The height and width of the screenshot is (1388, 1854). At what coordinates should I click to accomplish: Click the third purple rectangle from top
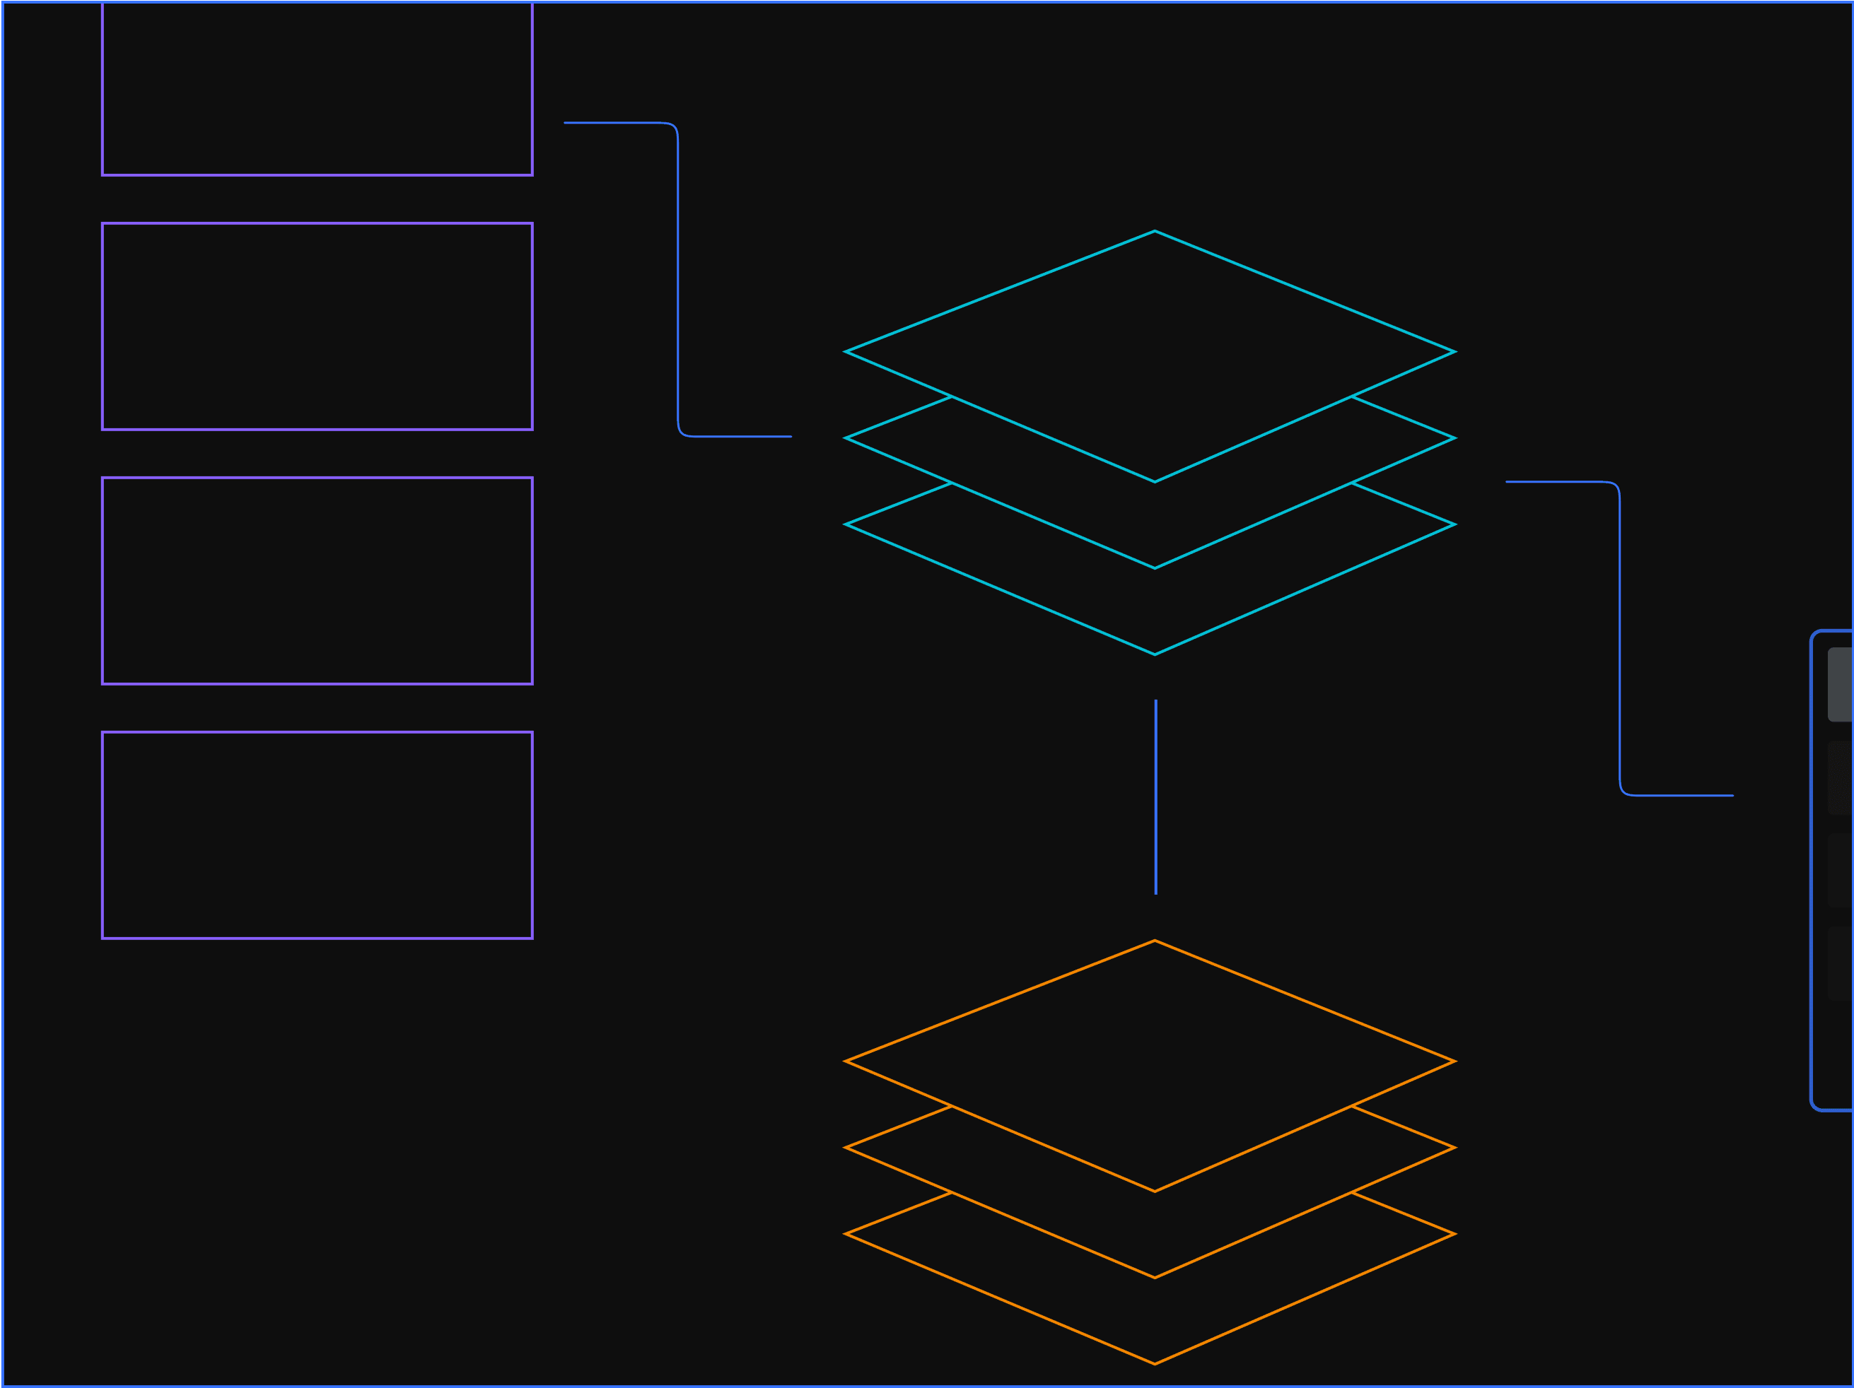coord(317,582)
